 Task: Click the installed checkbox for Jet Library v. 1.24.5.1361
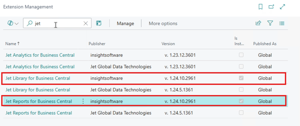pyautogui.click(x=241, y=89)
